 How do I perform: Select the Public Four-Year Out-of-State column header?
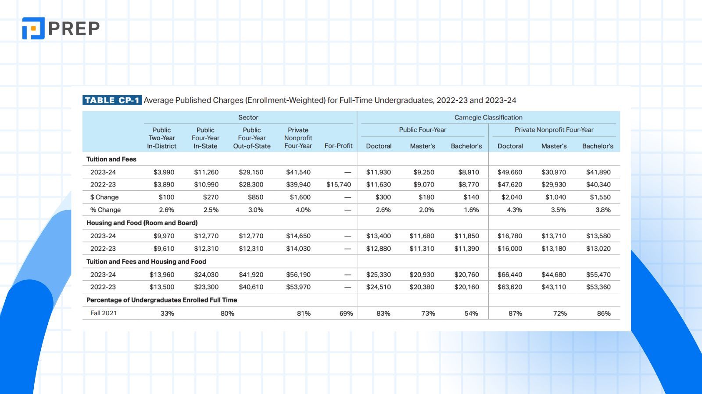[252, 138]
